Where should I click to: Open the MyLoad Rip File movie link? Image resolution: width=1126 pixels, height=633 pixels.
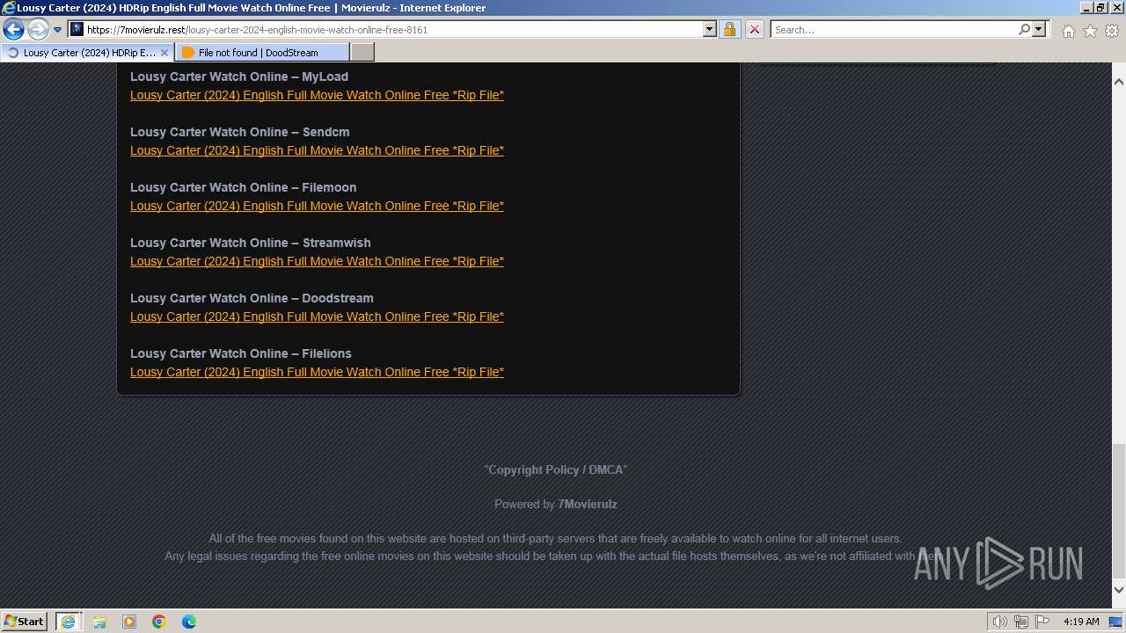317,95
